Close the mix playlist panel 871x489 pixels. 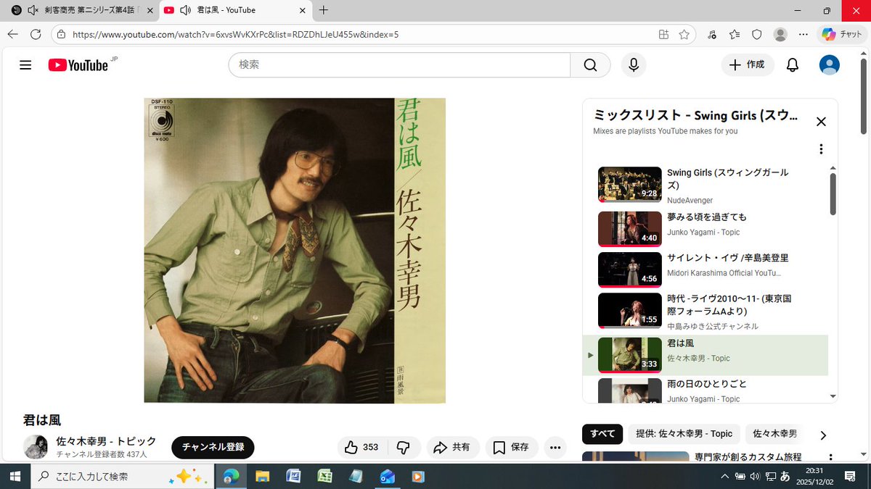click(x=821, y=122)
